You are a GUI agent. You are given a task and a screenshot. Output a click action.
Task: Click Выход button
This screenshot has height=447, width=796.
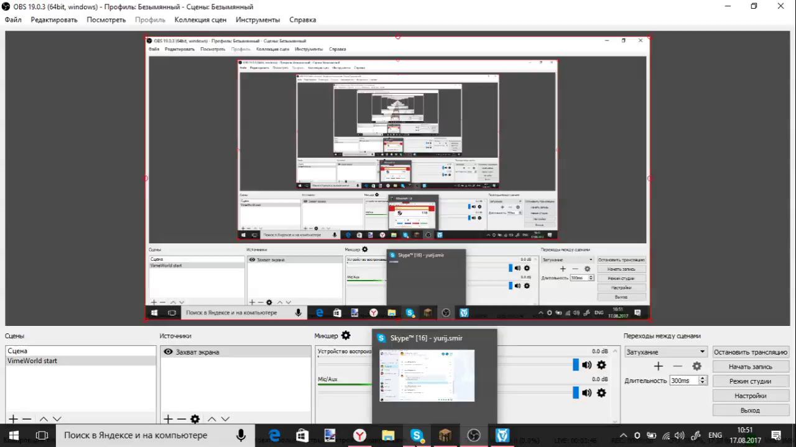click(x=751, y=410)
